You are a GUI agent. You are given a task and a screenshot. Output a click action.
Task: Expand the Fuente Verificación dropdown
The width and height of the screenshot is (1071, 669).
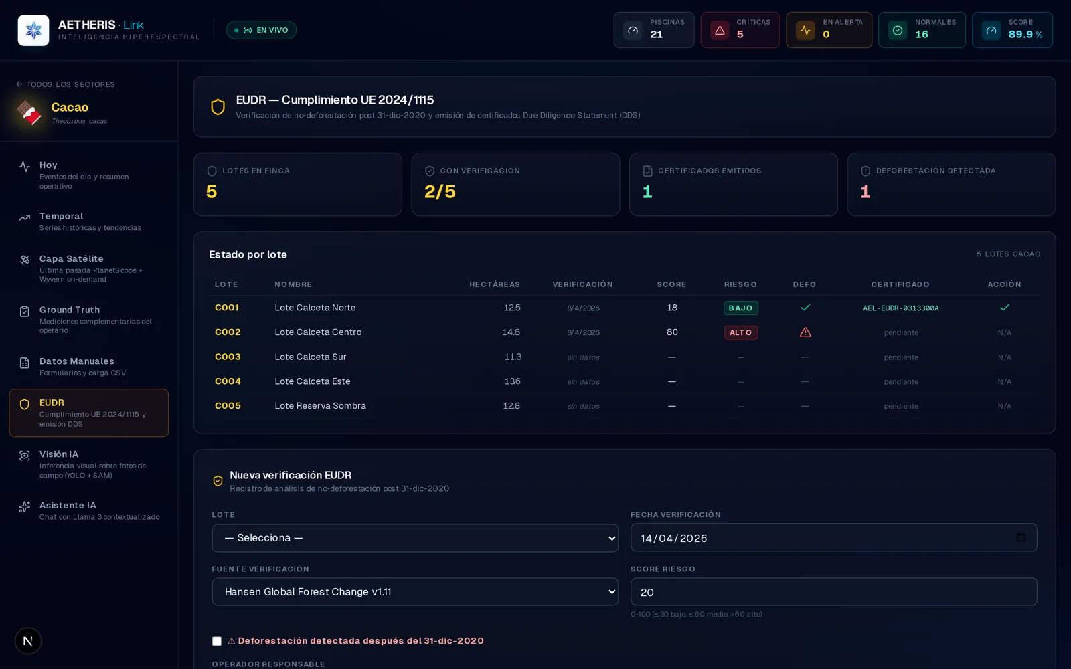[x=415, y=592]
